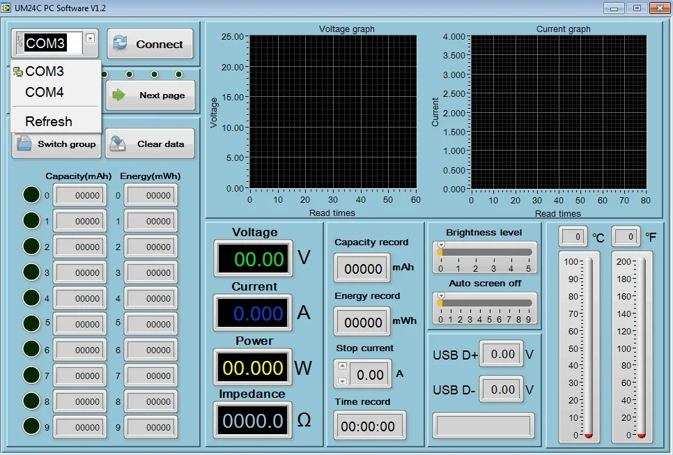Image resolution: width=673 pixels, height=455 pixels.
Task: Decrease Stop current with the down arrow
Action: point(341,381)
